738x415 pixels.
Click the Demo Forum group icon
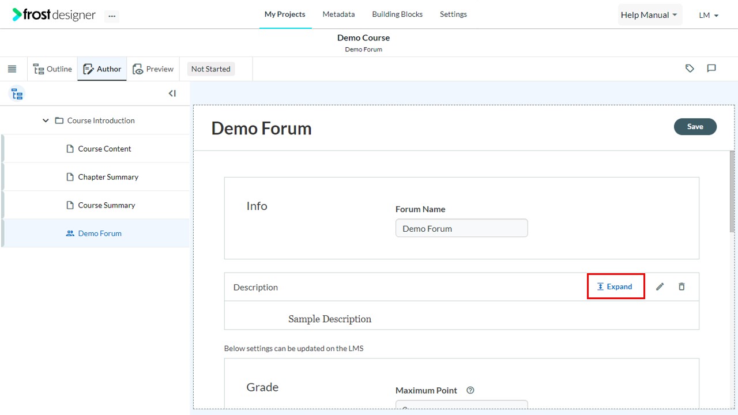click(70, 233)
